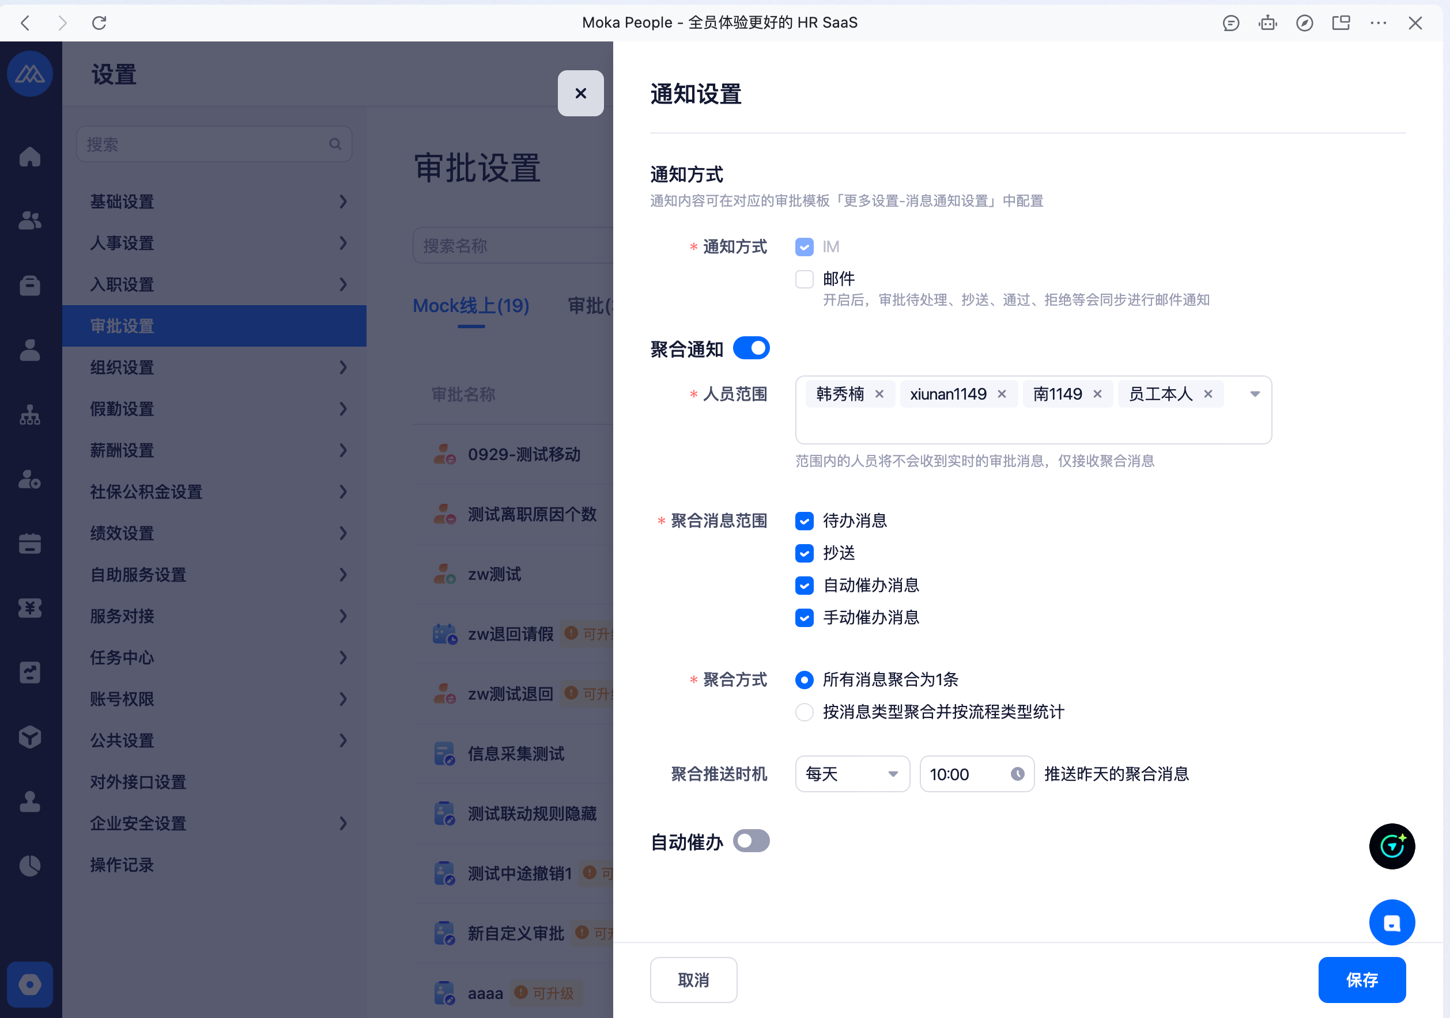The width and height of the screenshot is (1450, 1018).
Task: Open the organization chart icon in sidebar
Action: pyautogui.click(x=30, y=415)
